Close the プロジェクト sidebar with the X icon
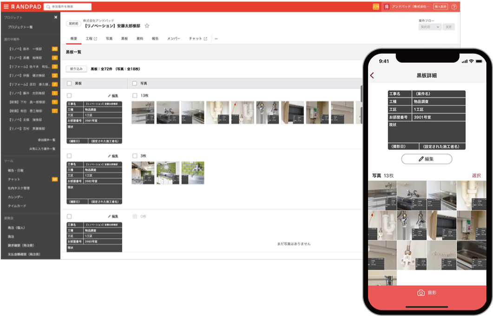493x316 pixels. (x=55, y=16)
